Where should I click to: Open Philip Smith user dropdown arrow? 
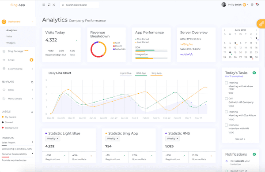[x=248, y=5]
